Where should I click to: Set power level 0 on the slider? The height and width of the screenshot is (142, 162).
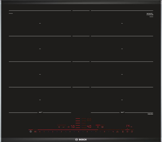(x=40, y=132)
